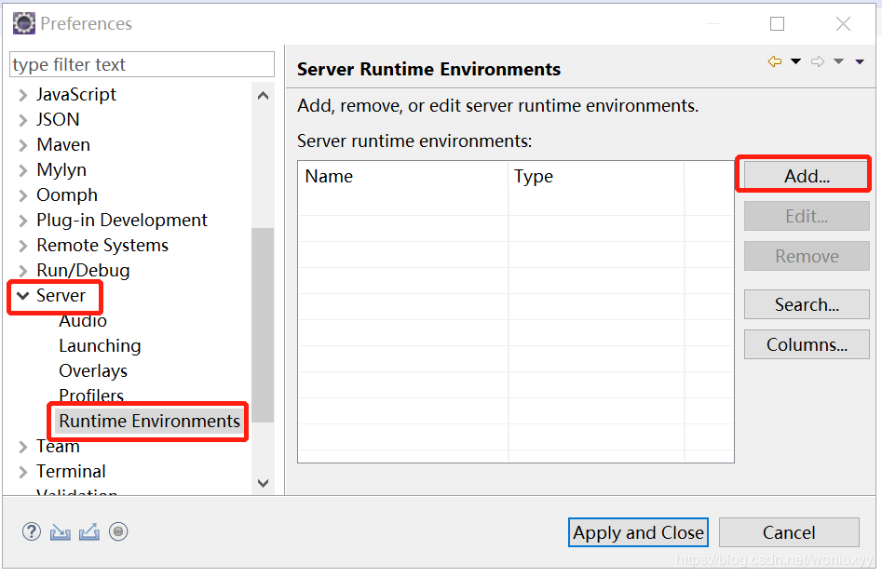The height and width of the screenshot is (577, 882).
Task: Select the Profilers preference page
Action: click(x=90, y=396)
